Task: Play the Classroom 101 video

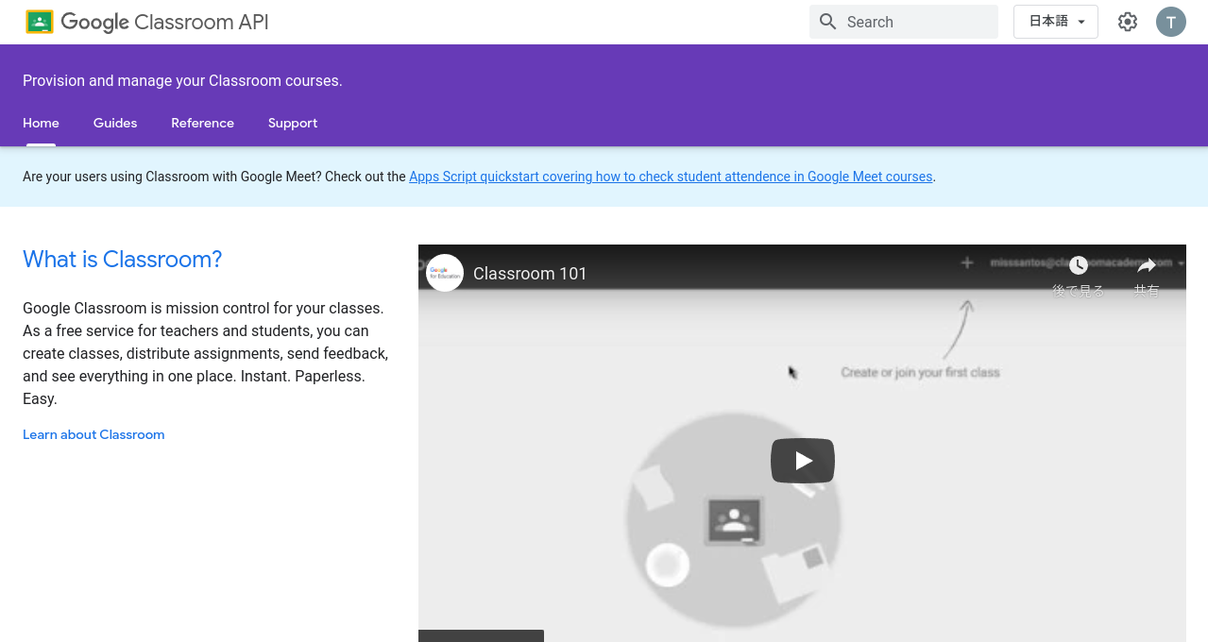Action: point(803,461)
